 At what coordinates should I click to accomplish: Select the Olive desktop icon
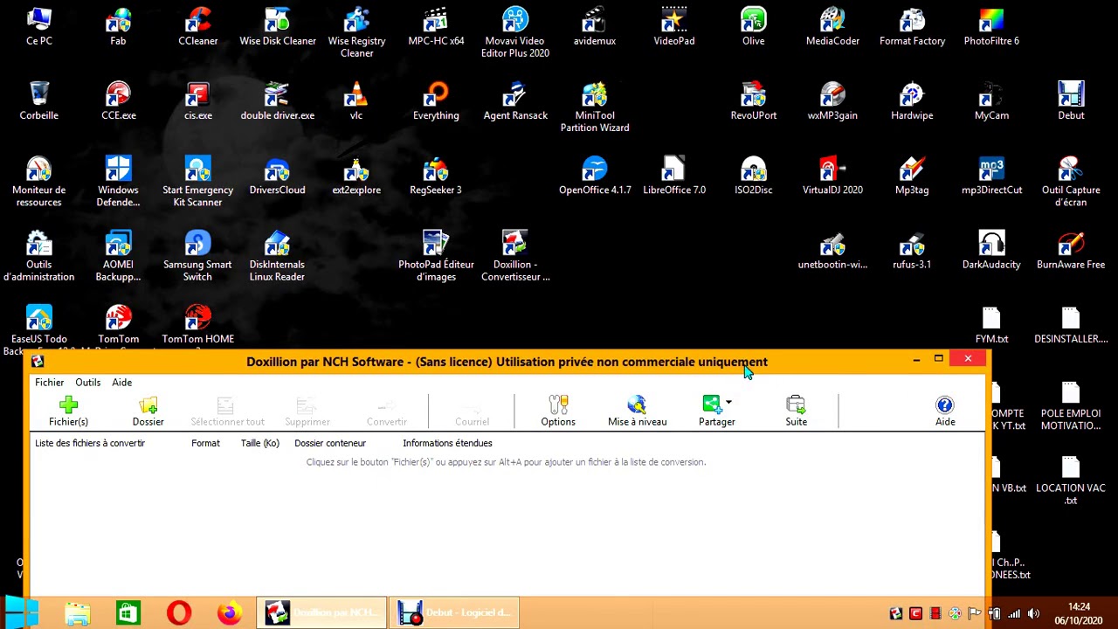(x=753, y=26)
